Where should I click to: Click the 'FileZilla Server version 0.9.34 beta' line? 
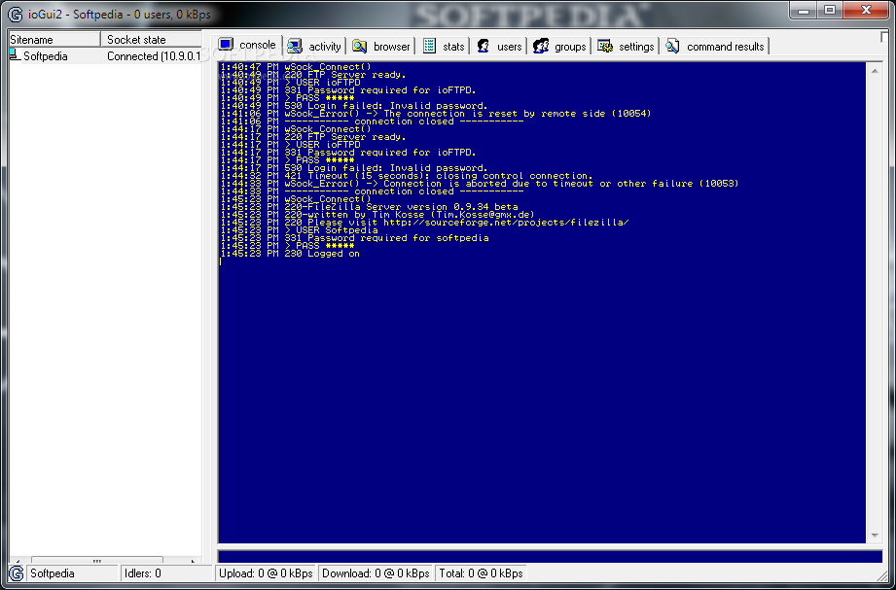coord(369,207)
